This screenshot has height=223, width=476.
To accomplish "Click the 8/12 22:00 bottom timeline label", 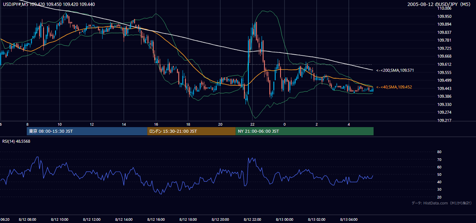I will click(252, 220).
